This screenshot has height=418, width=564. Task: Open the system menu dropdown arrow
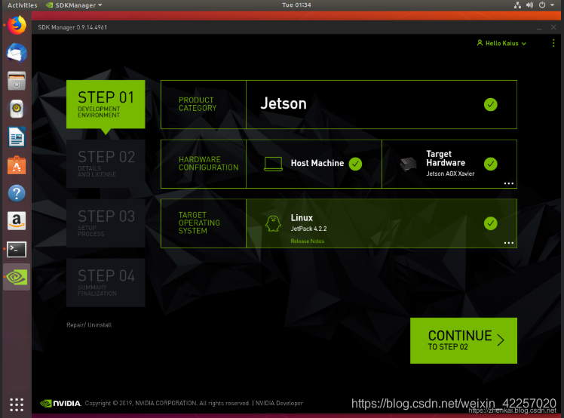[x=552, y=5]
